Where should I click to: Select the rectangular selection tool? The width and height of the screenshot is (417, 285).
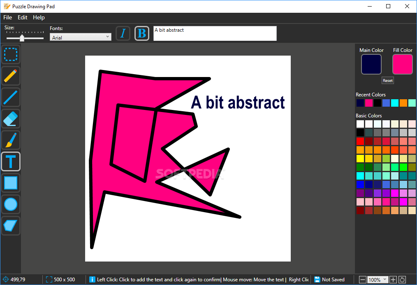(x=11, y=55)
